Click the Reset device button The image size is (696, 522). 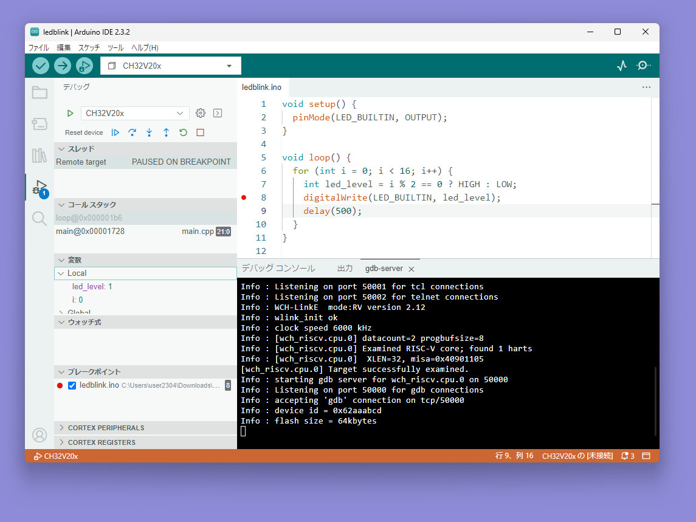point(84,132)
